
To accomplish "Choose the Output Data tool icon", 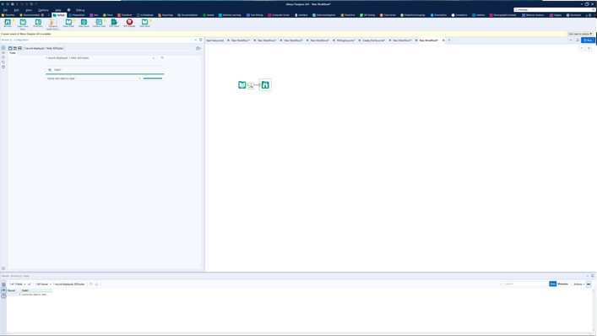I will click(99, 23).
